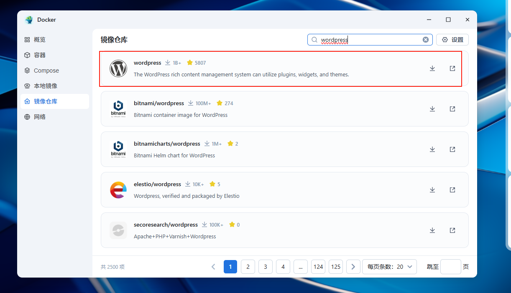Click the bitnami/wordpress logo
Viewport: 511px width, 293px height.
118,109
